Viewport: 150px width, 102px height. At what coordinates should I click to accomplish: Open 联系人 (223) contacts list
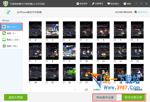(x=11, y=40)
